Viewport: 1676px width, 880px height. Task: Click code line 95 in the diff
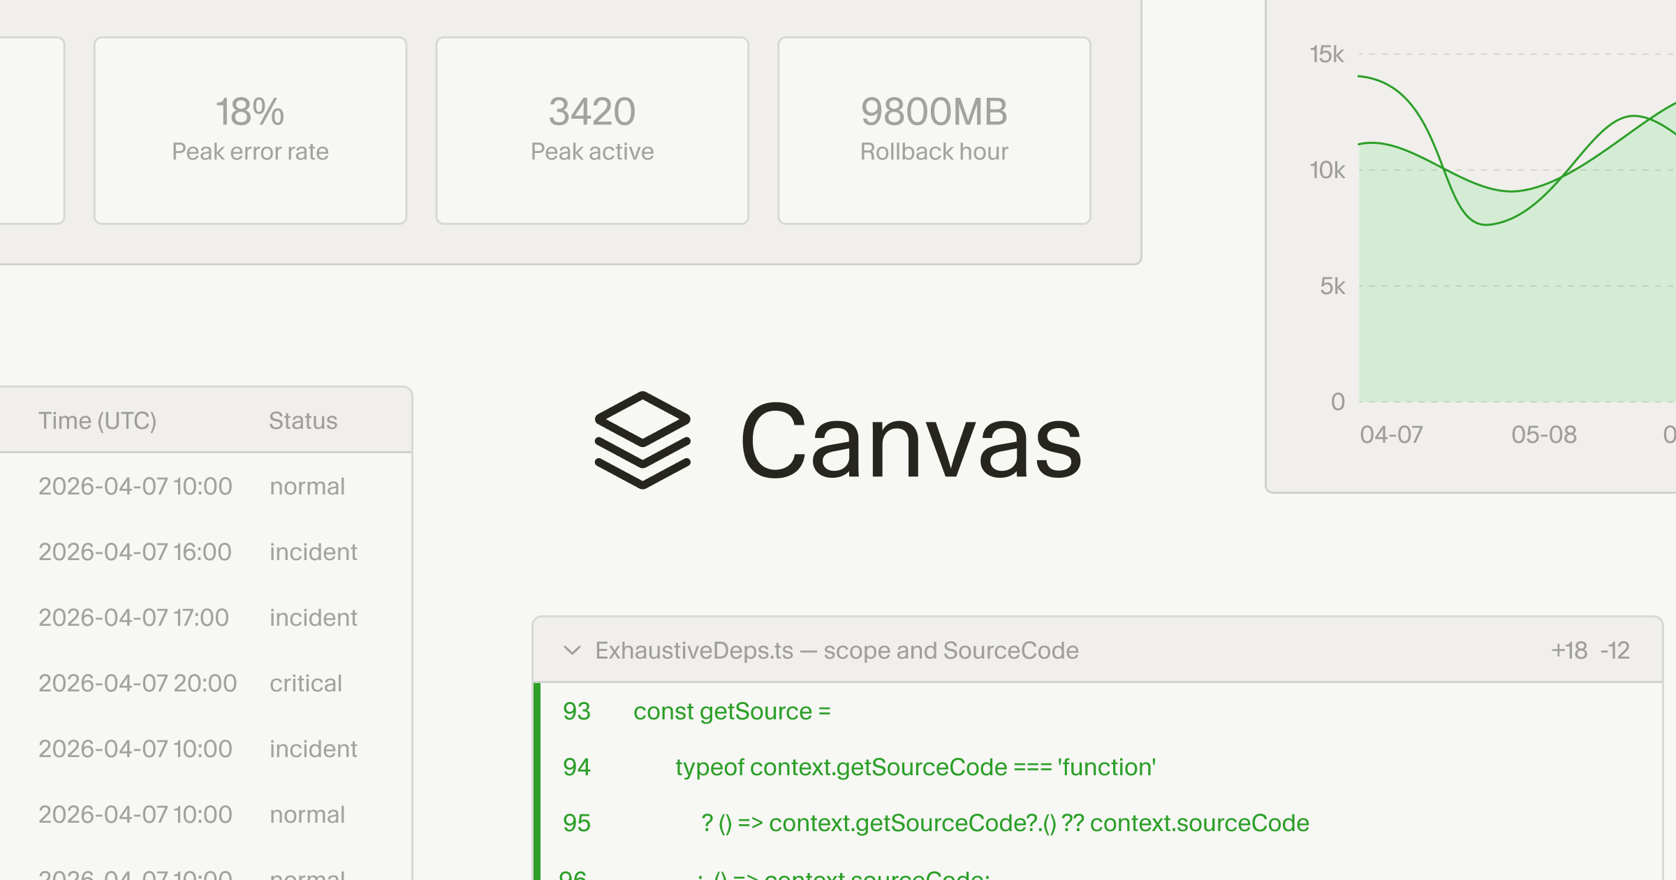(x=978, y=823)
